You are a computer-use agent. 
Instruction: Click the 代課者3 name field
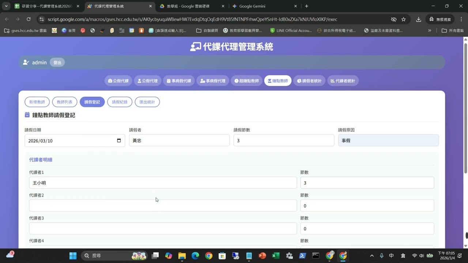pyautogui.click(x=163, y=228)
